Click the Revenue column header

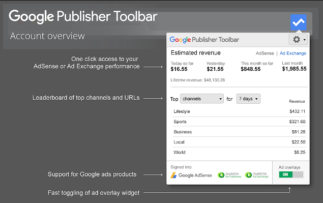click(x=297, y=101)
